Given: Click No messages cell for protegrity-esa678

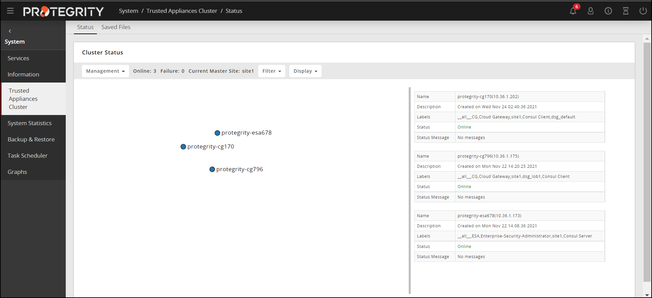Looking at the screenshot, I should point(530,257).
